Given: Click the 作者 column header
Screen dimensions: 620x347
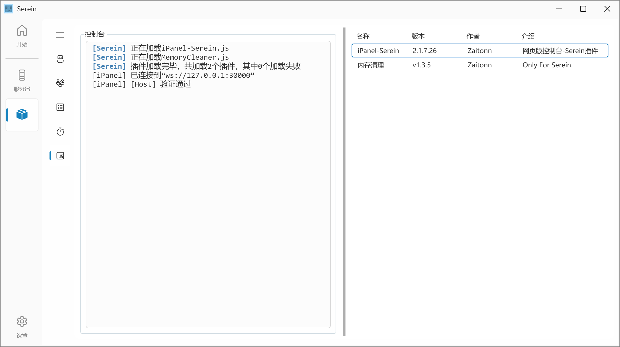Looking at the screenshot, I should pos(473,36).
